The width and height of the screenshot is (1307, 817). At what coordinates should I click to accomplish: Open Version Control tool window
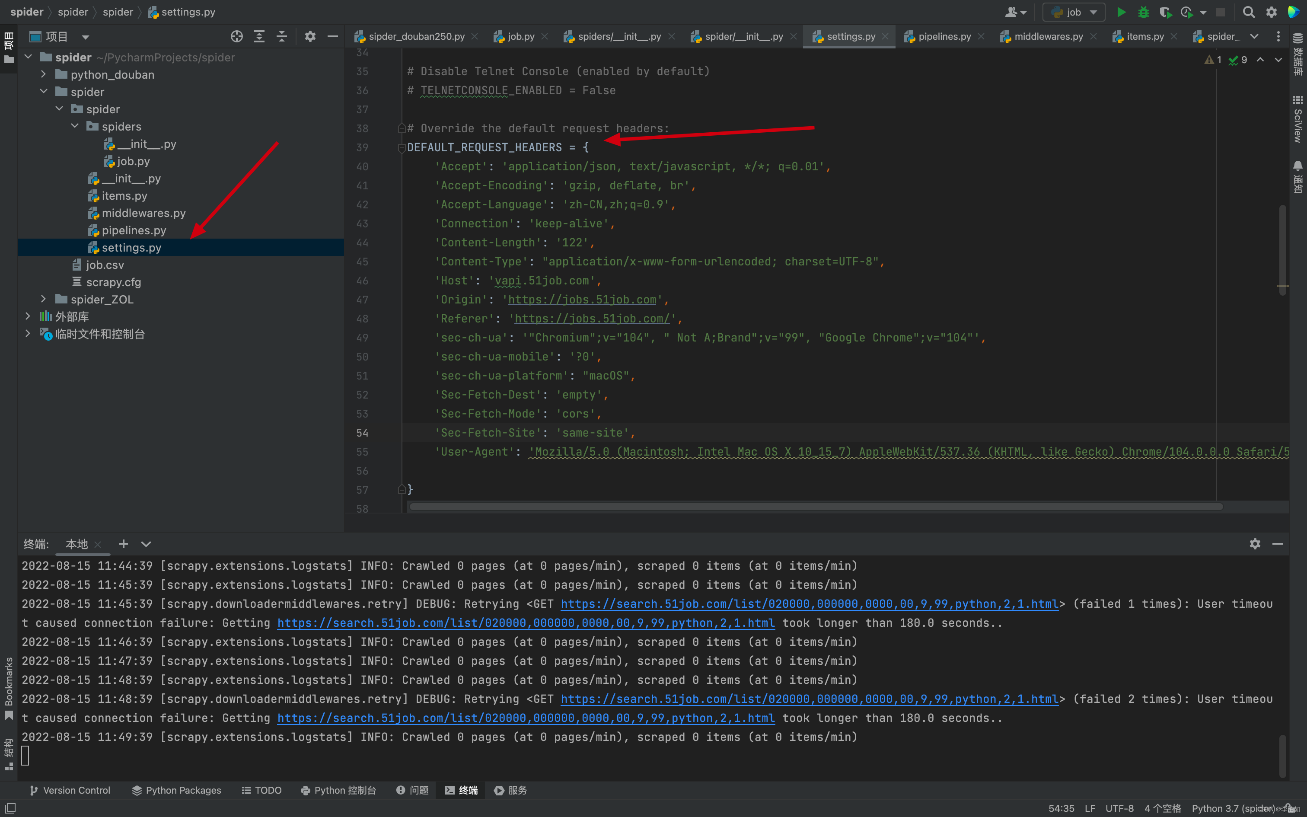click(70, 790)
